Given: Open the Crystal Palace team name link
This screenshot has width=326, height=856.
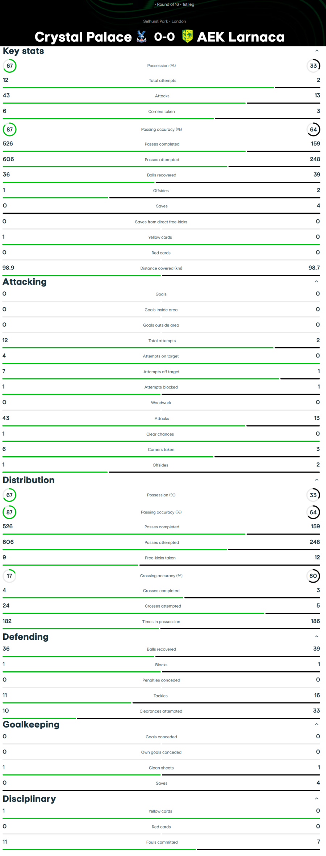Looking at the screenshot, I should pyautogui.click(x=83, y=37).
